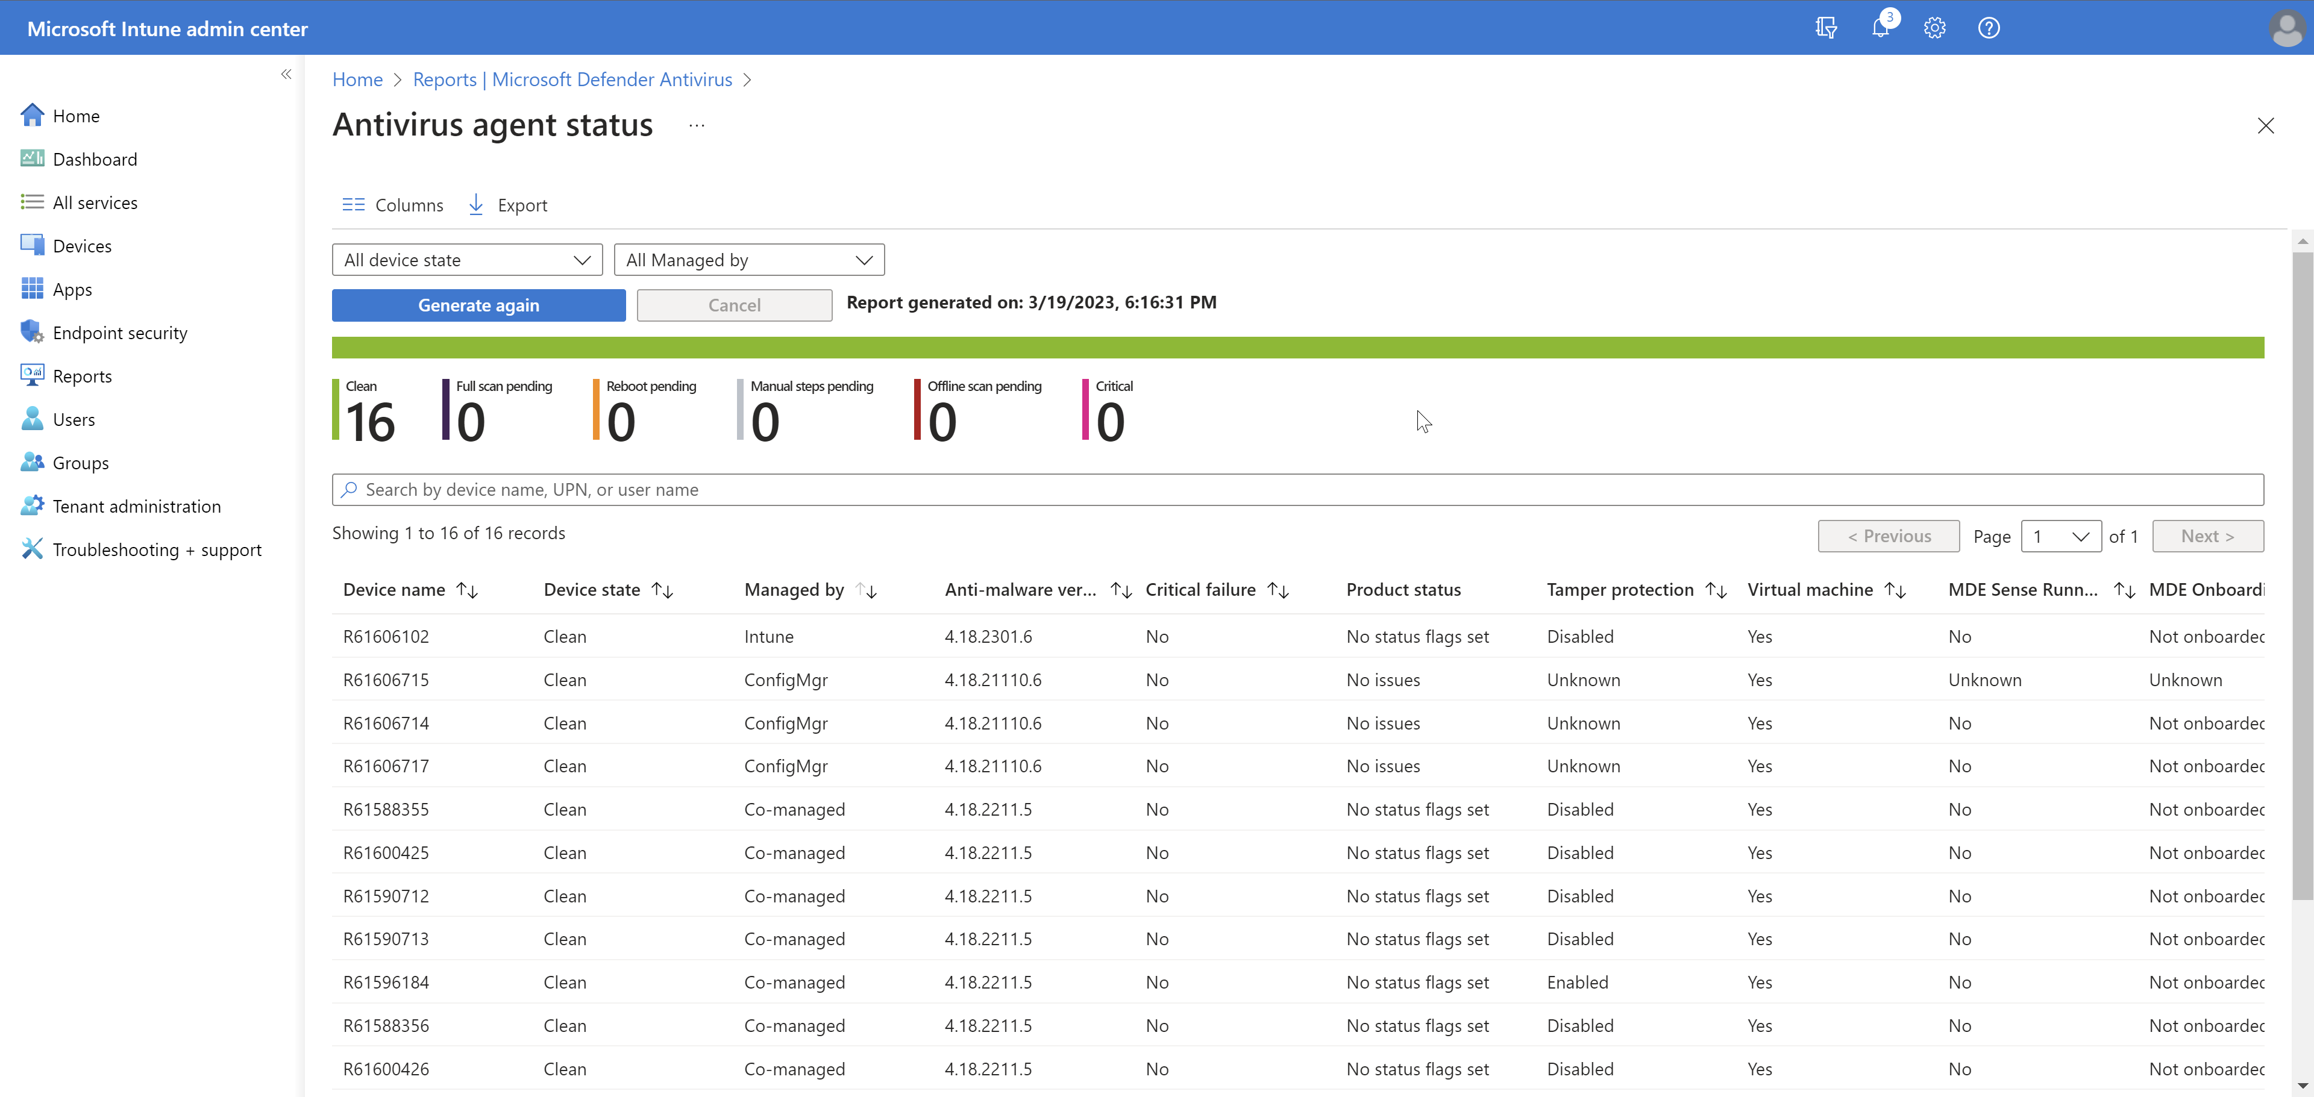Expand the All Managed by filter
The width and height of the screenshot is (2314, 1097).
point(749,260)
